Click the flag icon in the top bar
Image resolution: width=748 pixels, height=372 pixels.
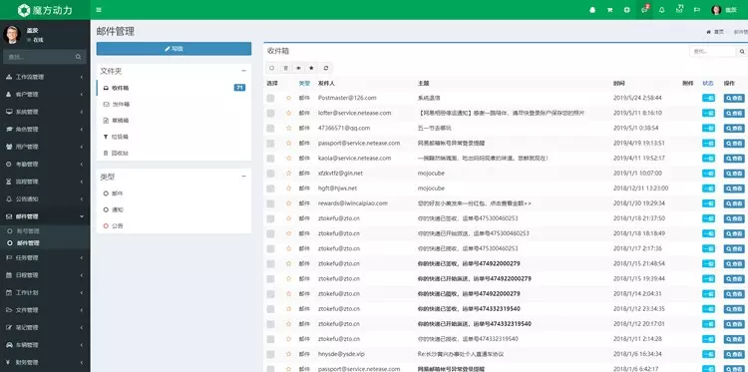(696, 10)
